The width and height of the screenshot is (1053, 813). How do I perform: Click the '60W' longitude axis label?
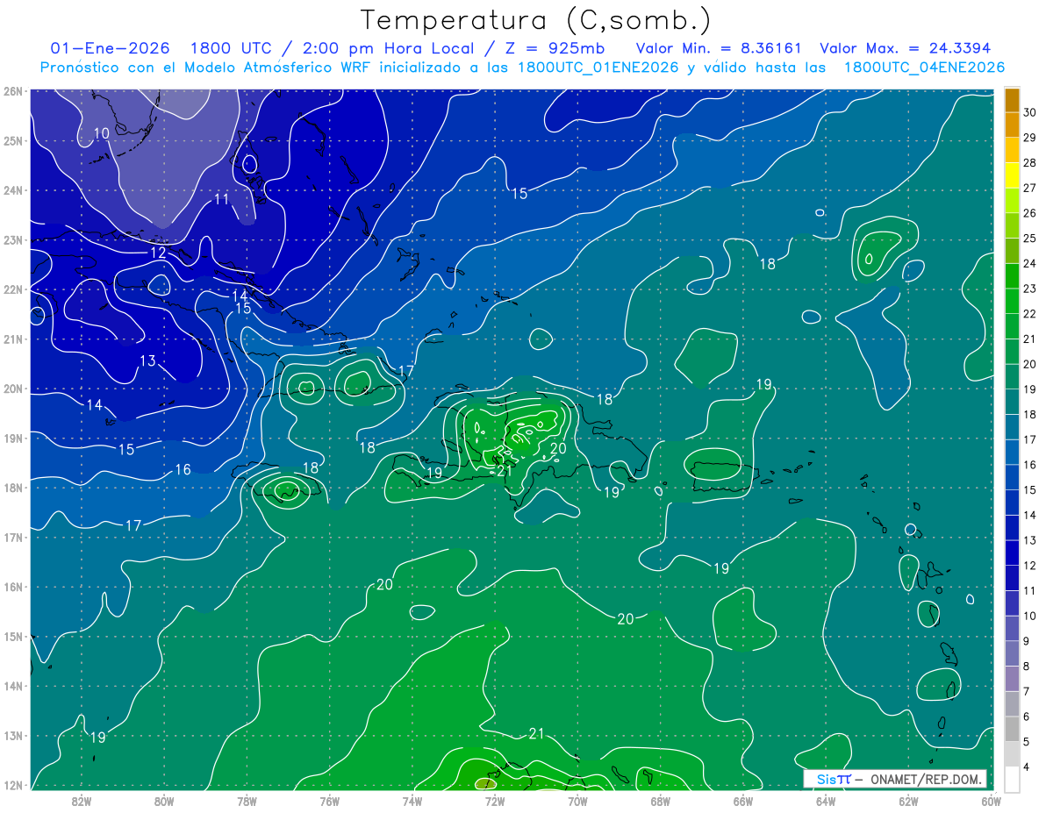click(x=992, y=801)
